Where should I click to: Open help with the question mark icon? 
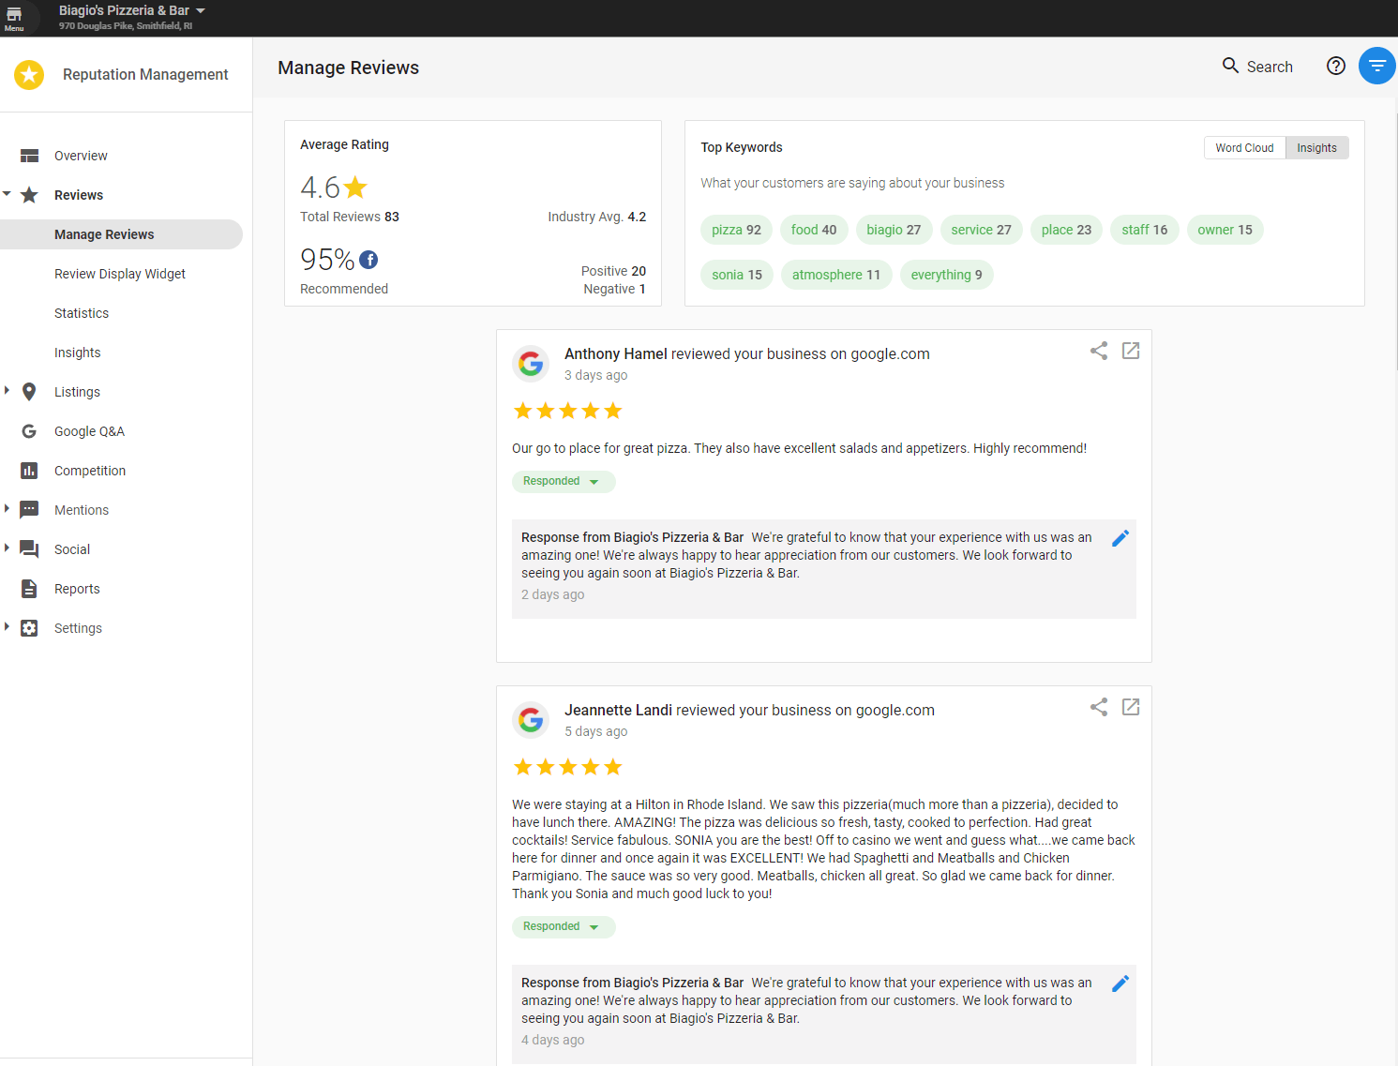coord(1336,66)
